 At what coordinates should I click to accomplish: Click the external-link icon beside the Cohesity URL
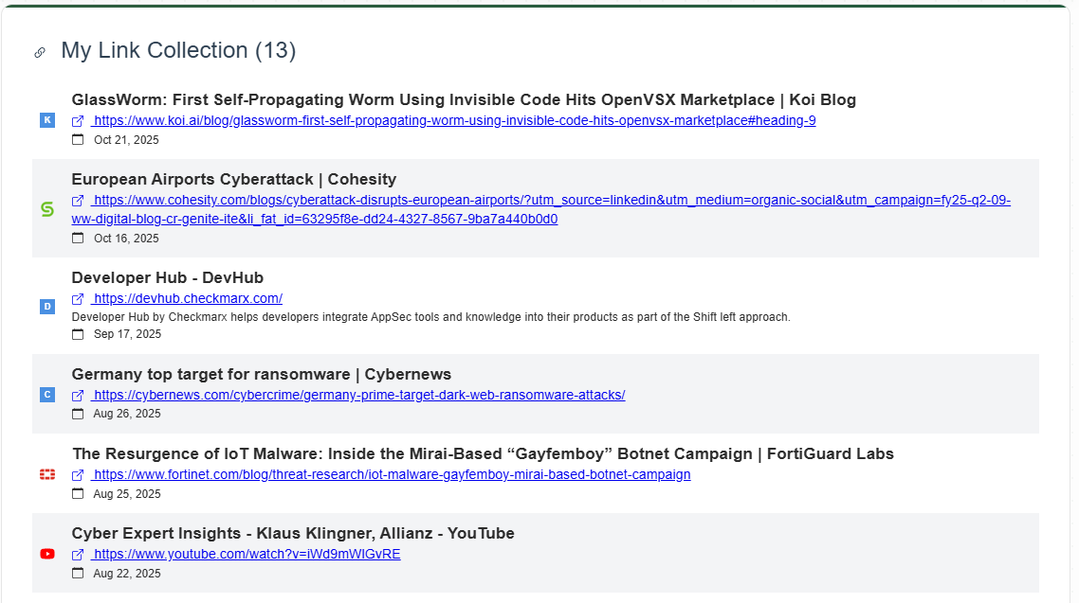(79, 200)
